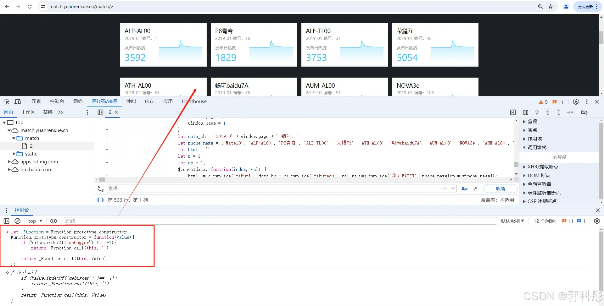Step into next function call

click(x=548, y=112)
